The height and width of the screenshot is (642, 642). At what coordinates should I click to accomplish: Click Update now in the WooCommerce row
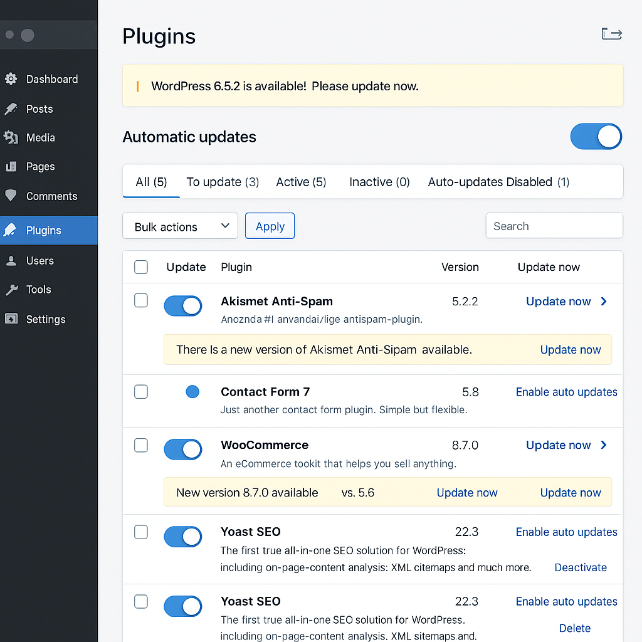pyautogui.click(x=558, y=445)
